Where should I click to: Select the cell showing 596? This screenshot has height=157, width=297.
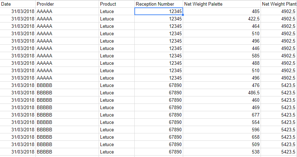click(x=222, y=130)
